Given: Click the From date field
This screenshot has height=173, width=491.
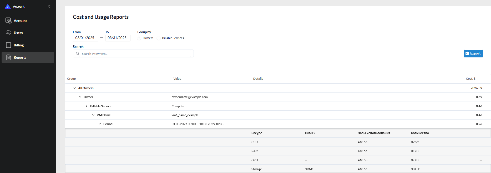Looking at the screenshot, I should click(x=85, y=38).
